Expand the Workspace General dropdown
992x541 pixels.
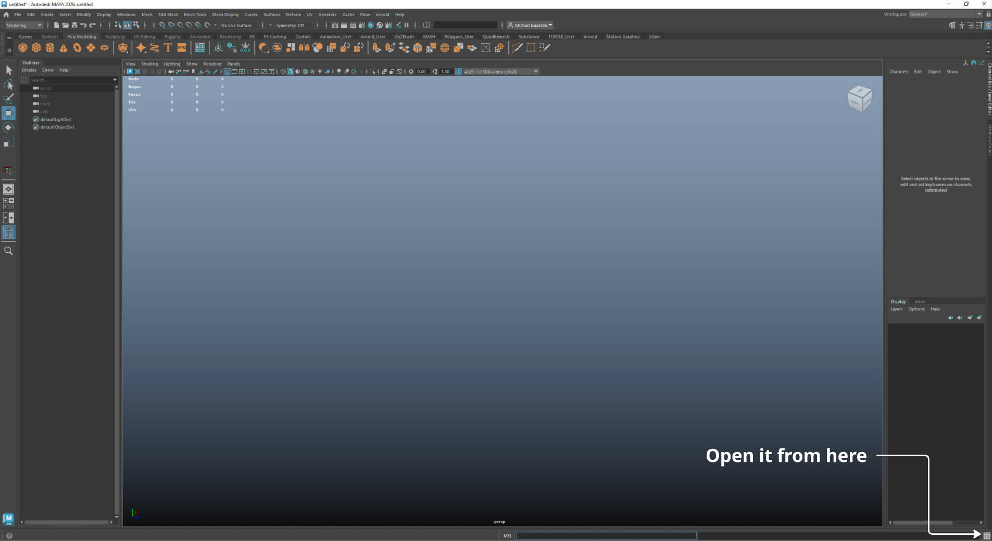(945, 14)
